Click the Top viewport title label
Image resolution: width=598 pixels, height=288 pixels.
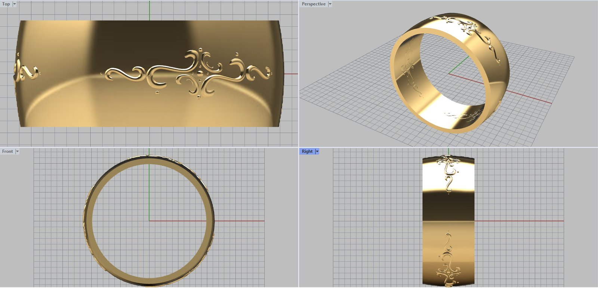pos(6,4)
